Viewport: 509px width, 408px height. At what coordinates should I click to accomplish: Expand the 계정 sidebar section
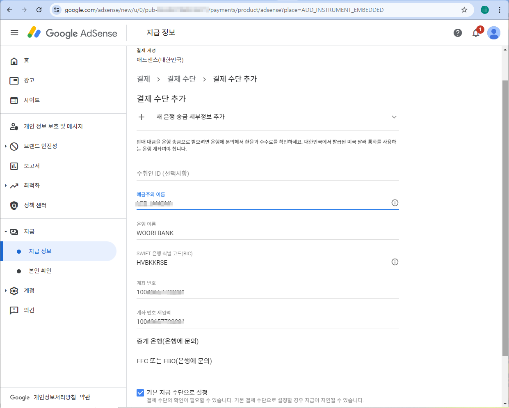pos(5,290)
